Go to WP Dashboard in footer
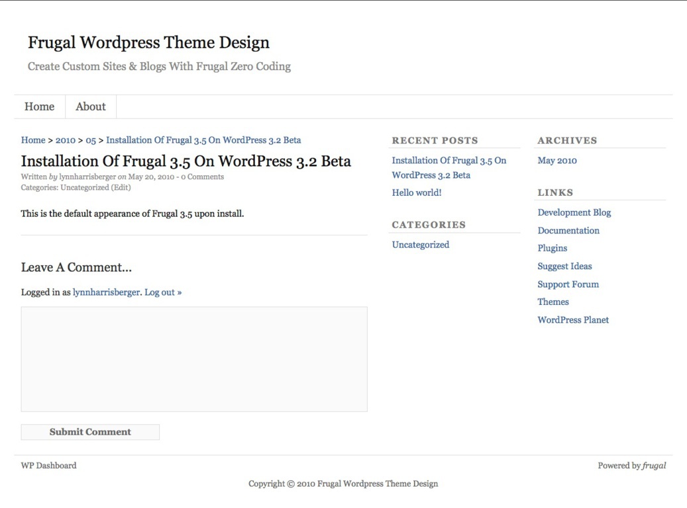687x508 pixels. click(x=48, y=466)
